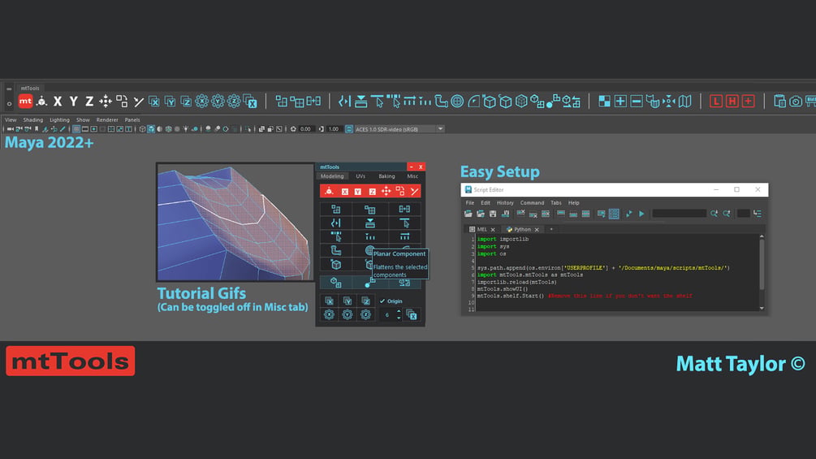
Task: Click the red Z button in mtTools panel
Action: 372,192
